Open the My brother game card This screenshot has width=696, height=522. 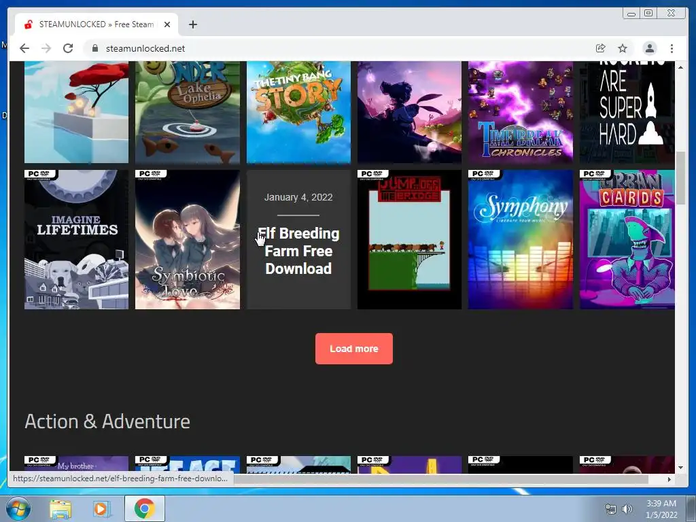76,465
